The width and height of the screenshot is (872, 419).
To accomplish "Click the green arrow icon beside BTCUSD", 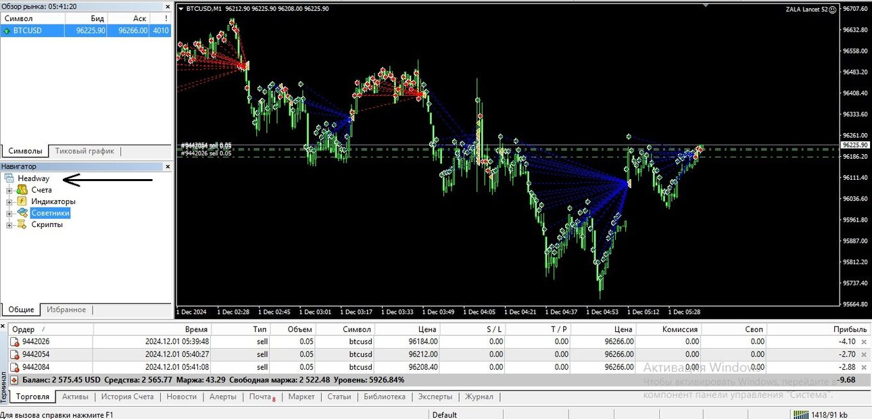I will [7, 30].
